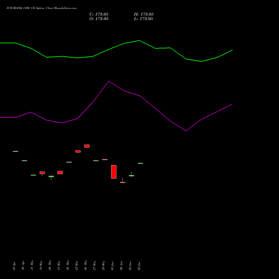Image resolution: width=279 pixels, height=279 pixels.
Task: Click the 22 May date axis label
Action: coord(68,265)
